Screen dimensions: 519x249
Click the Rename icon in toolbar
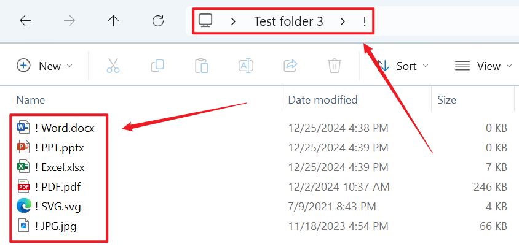(x=246, y=66)
